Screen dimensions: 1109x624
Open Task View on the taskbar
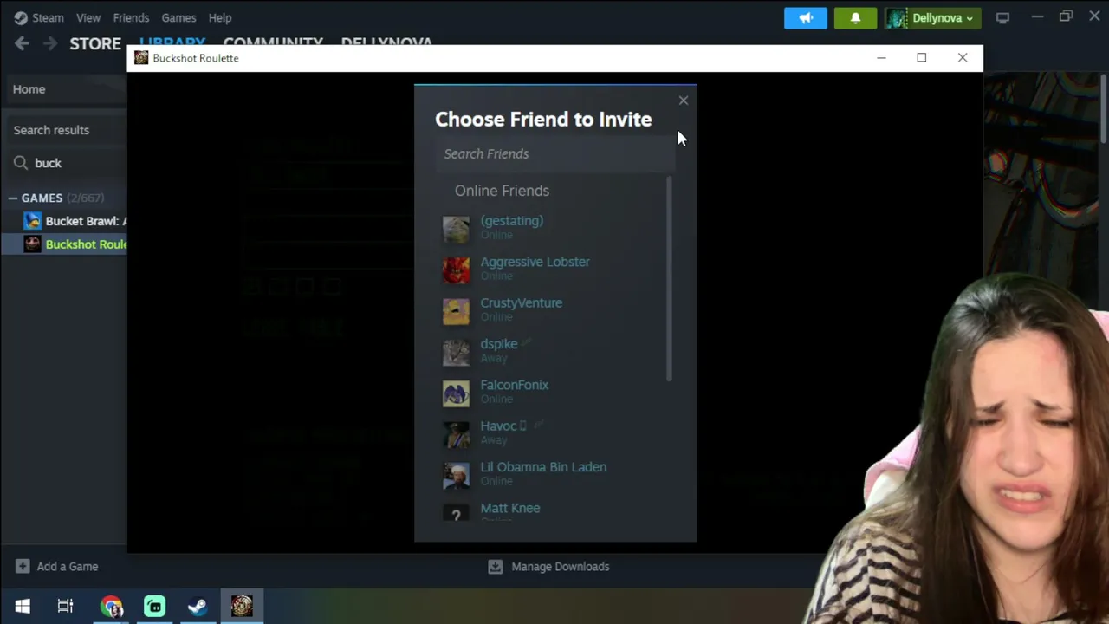pyautogui.click(x=65, y=606)
